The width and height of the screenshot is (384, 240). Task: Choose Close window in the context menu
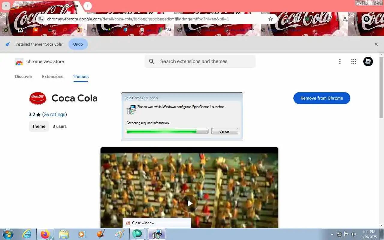157,223
